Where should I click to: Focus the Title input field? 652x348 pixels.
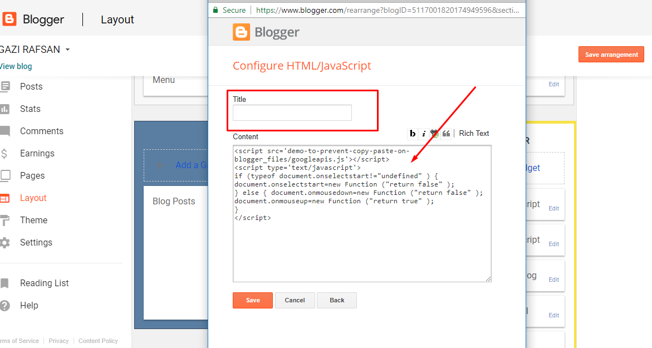292,112
